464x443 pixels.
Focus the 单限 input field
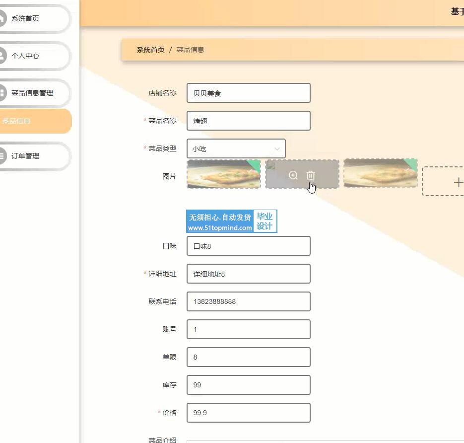coord(249,357)
